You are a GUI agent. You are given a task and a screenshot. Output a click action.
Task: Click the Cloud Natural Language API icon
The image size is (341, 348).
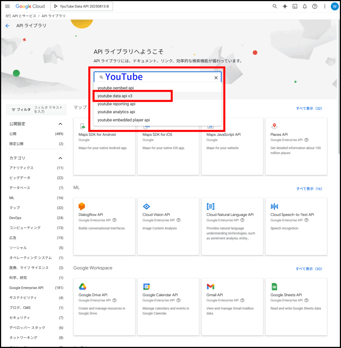pos(210,206)
